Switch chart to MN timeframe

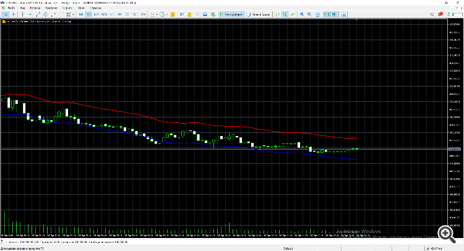click(x=143, y=14)
